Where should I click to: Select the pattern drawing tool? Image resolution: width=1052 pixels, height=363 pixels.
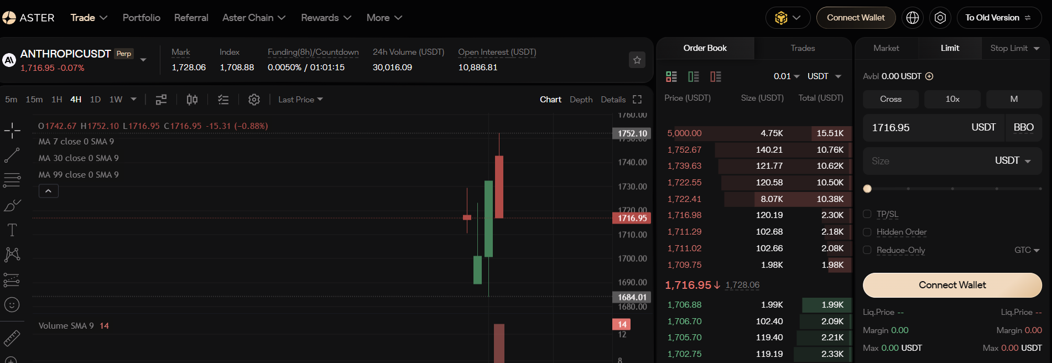12,255
